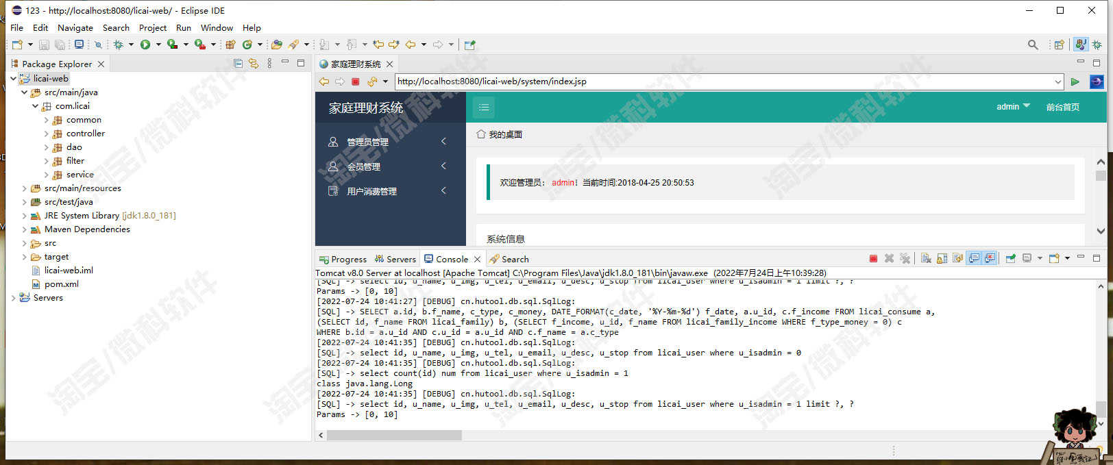Switch to the Debug perspective icon
Viewport: 1113px width, 465px height.
click(x=1097, y=45)
